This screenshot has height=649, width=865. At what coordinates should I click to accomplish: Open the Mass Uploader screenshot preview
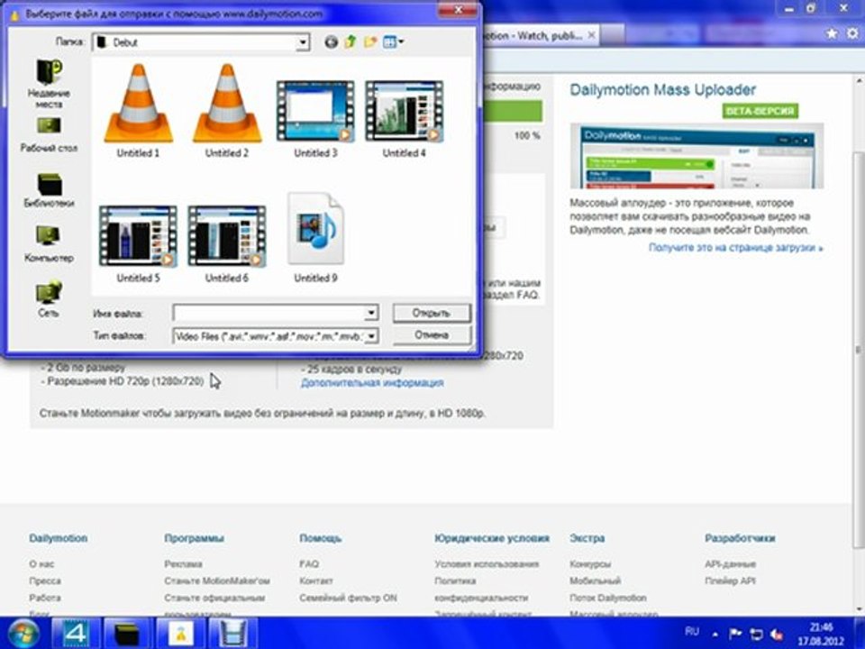coord(697,156)
